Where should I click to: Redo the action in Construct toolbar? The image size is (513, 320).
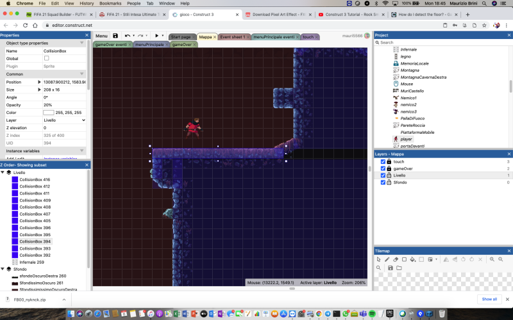click(x=140, y=36)
